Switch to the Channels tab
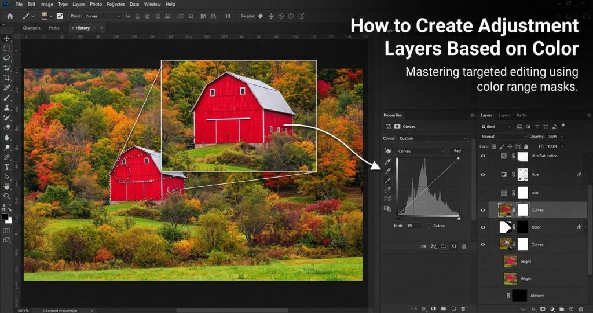 (31, 28)
